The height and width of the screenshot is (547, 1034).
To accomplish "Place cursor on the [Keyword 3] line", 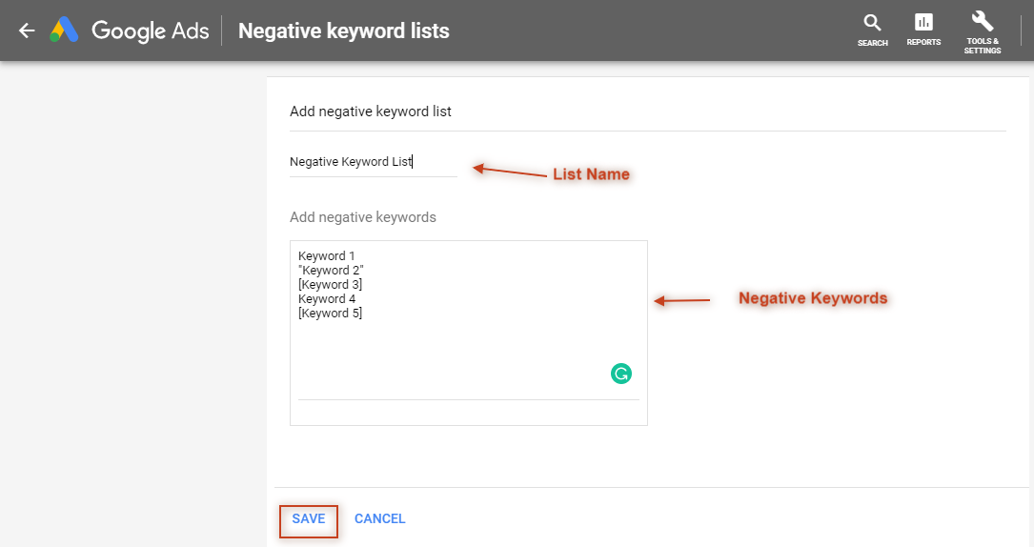I will [330, 285].
